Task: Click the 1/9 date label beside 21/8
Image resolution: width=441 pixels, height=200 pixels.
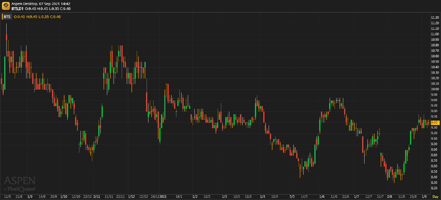Action: tap(30, 197)
